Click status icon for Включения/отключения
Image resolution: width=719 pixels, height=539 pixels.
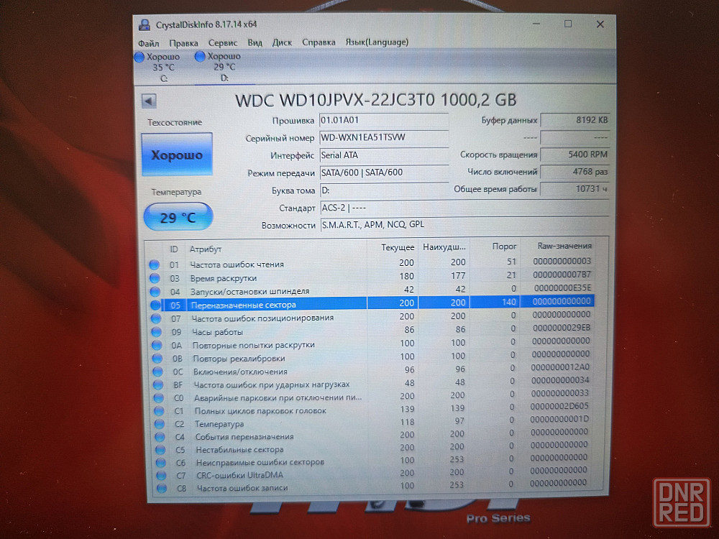point(157,372)
